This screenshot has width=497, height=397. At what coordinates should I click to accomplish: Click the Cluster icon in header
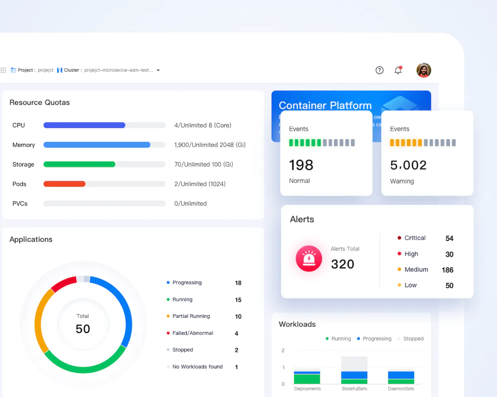(60, 70)
